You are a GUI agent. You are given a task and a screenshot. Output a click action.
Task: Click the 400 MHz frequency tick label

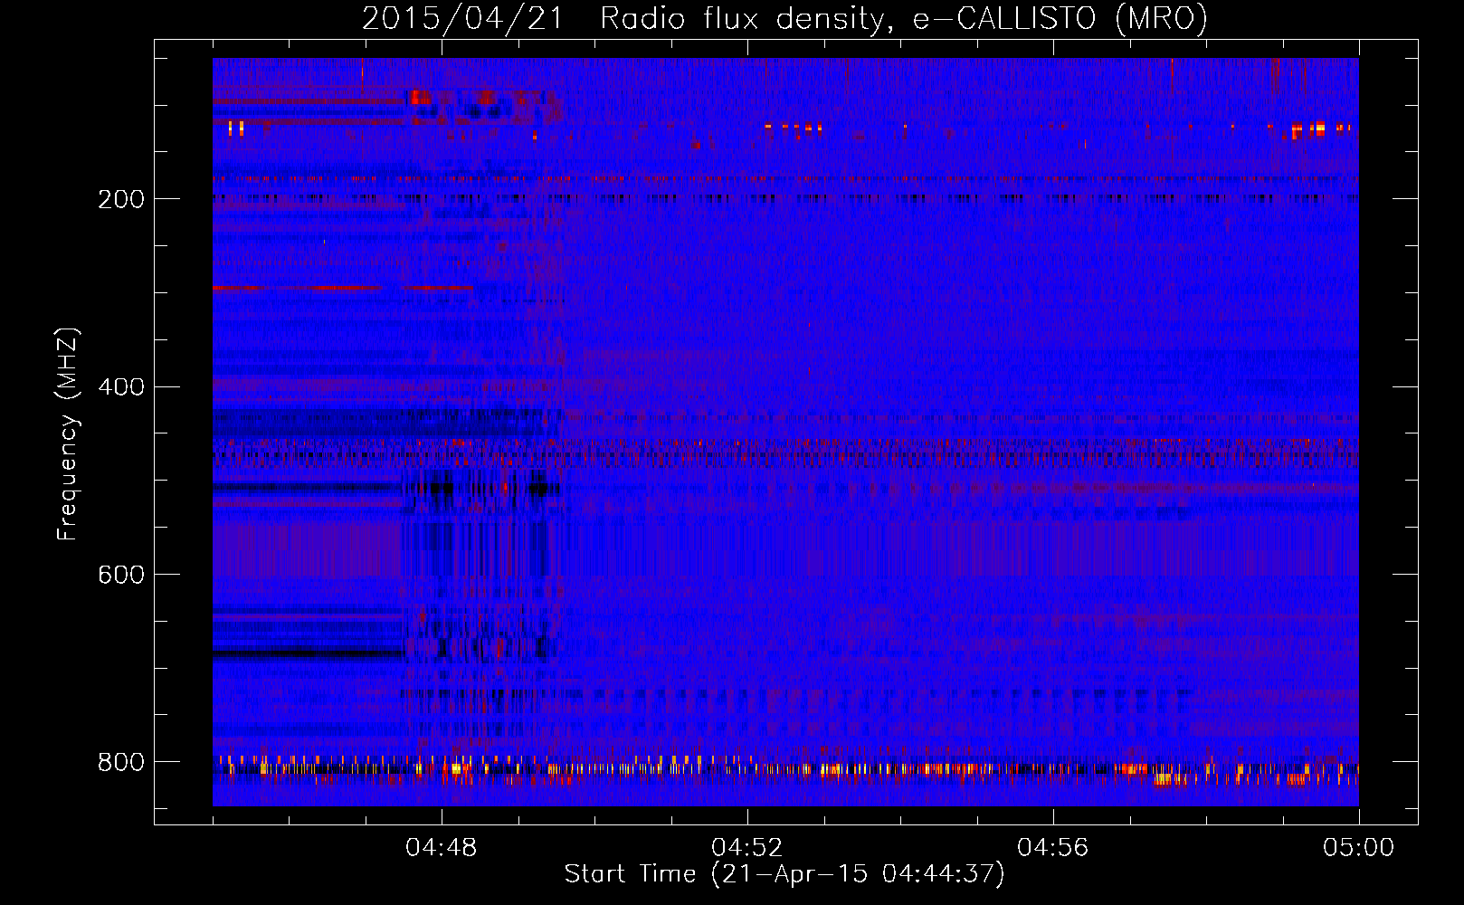121,387
